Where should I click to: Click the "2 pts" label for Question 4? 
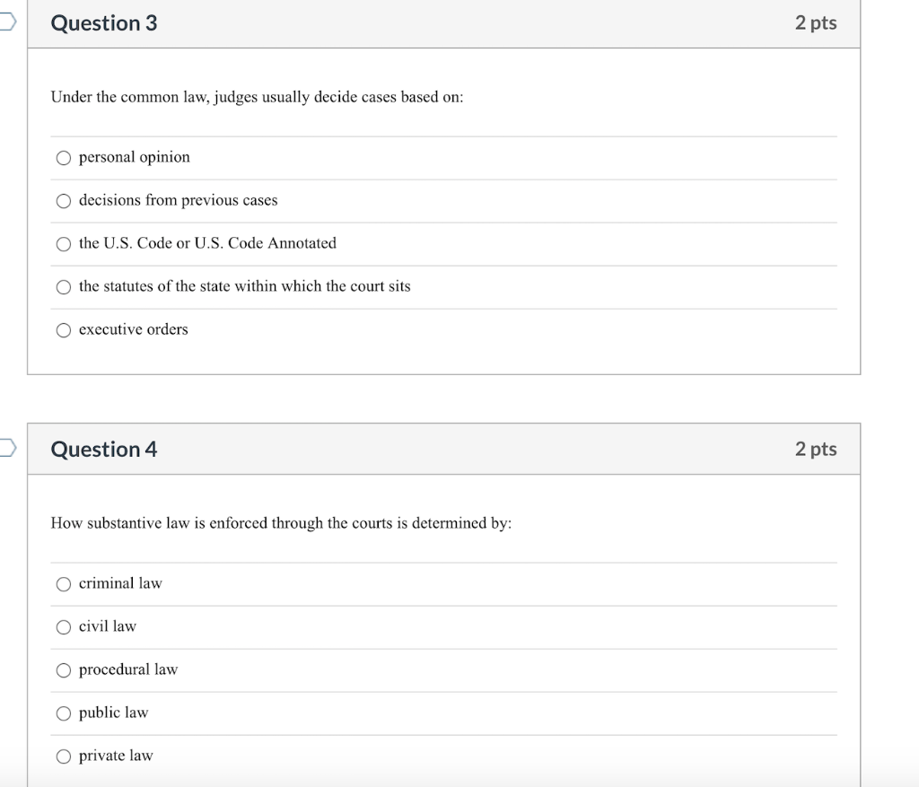coord(817,449)
